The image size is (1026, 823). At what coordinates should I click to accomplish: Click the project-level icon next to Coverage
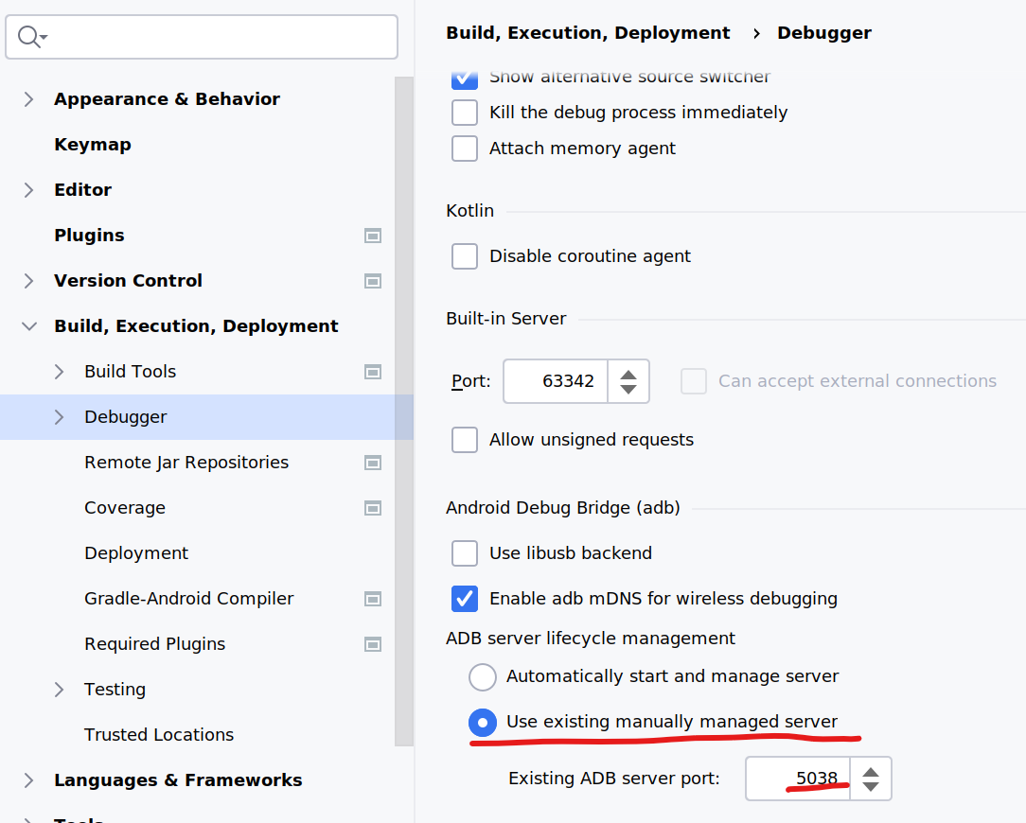point(373,508)
